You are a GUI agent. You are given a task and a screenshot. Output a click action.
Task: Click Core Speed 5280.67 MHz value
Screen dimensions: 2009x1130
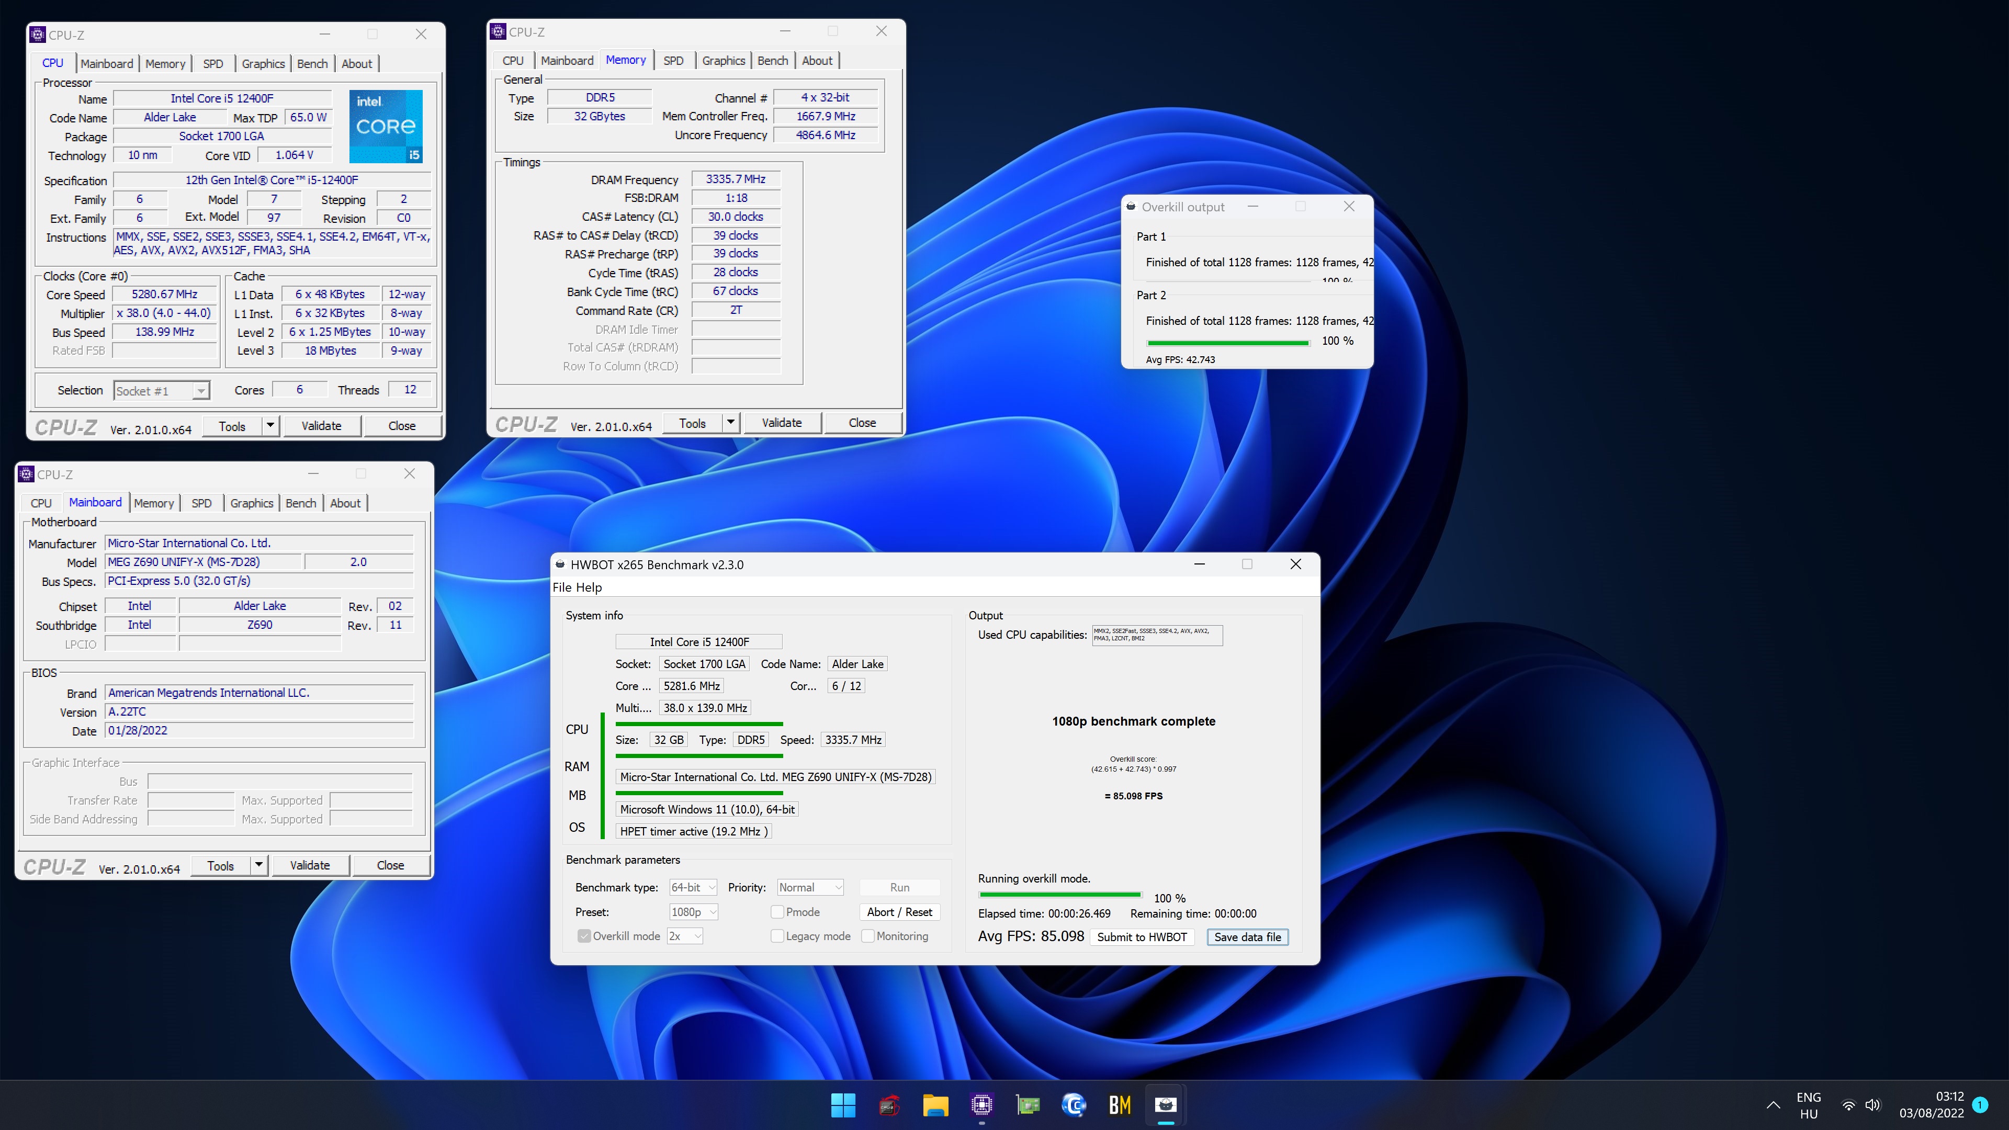click(x=165, y=294)
